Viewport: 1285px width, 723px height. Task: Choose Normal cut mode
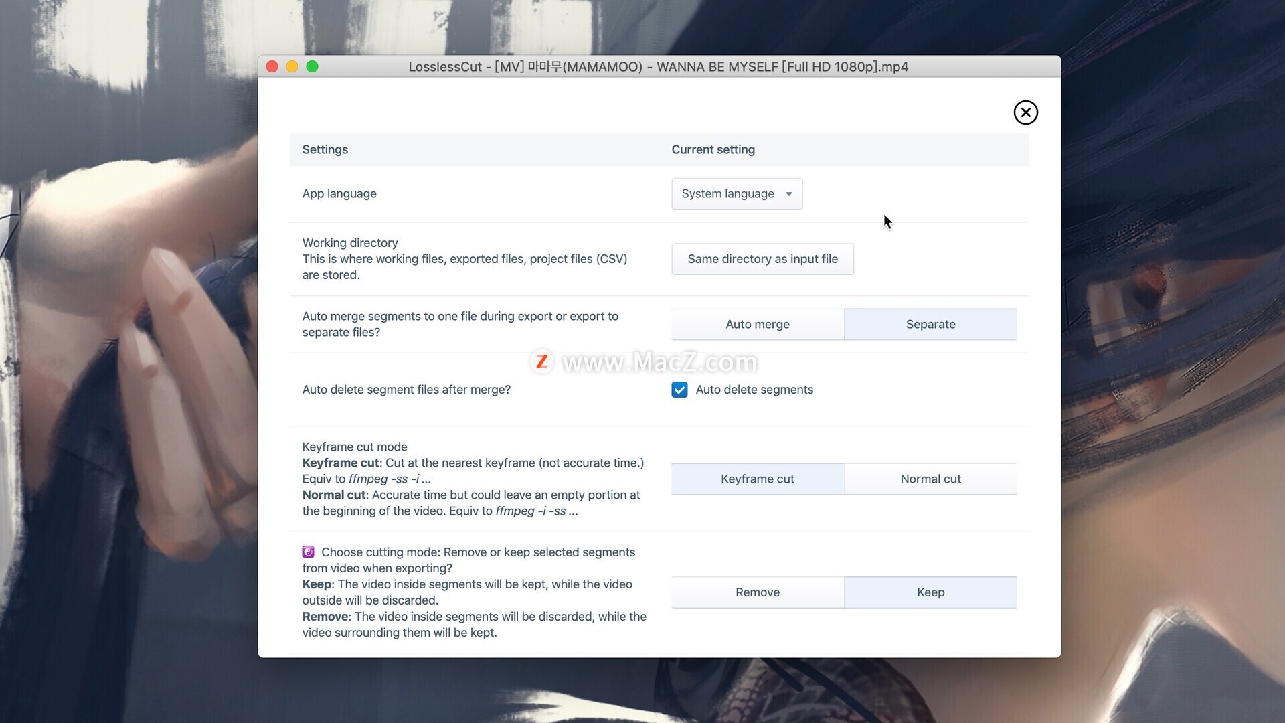coord(930,479)
